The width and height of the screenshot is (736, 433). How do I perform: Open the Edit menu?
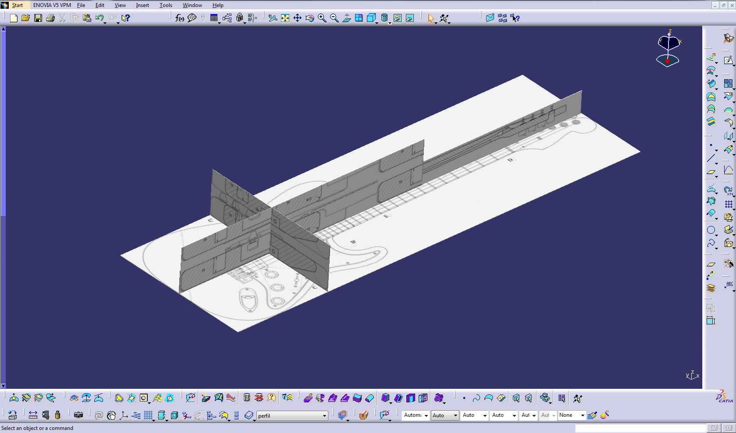(x=100, y=5)
